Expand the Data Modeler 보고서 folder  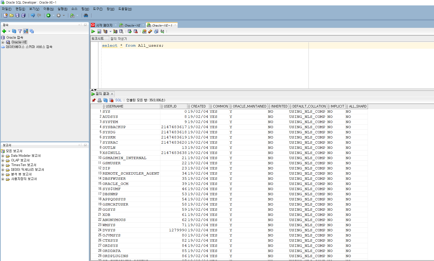[x=3, y=156]
